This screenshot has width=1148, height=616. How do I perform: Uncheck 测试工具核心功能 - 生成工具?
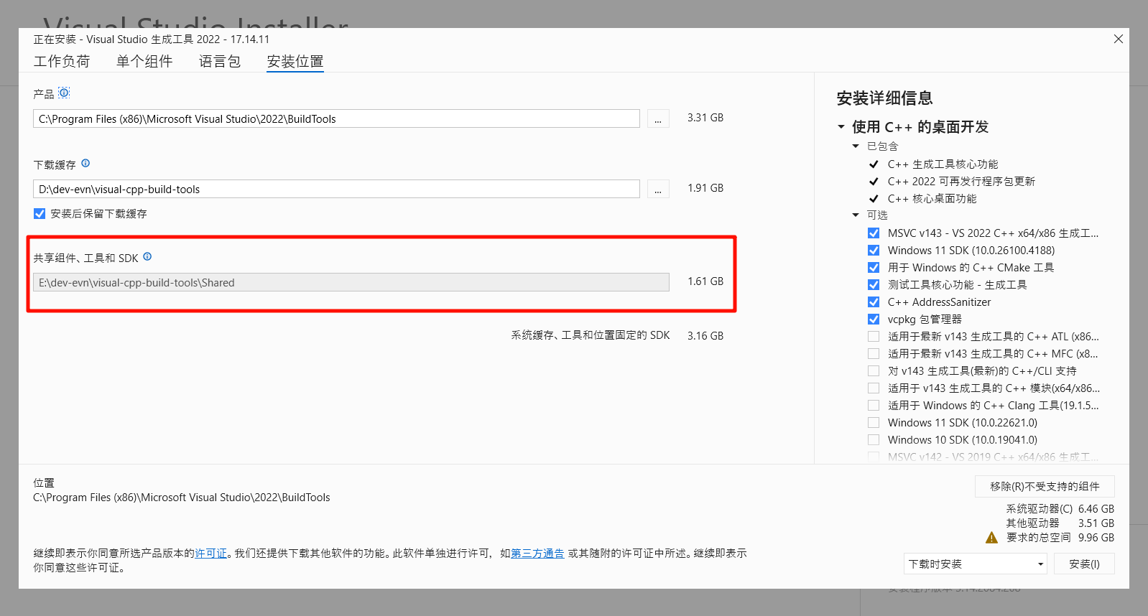[874, 284]
